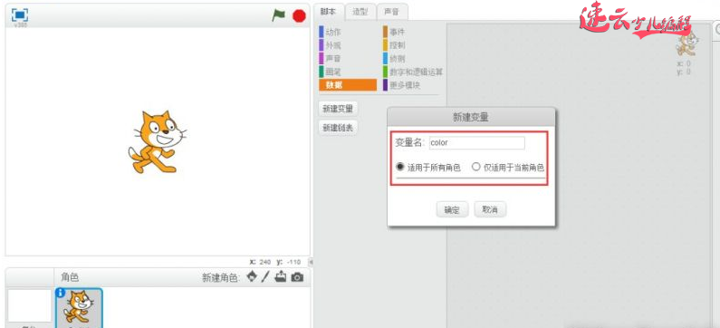Paint a new sprite with brush icon
This screenshot has height=328, width=720.
(265, 276)
